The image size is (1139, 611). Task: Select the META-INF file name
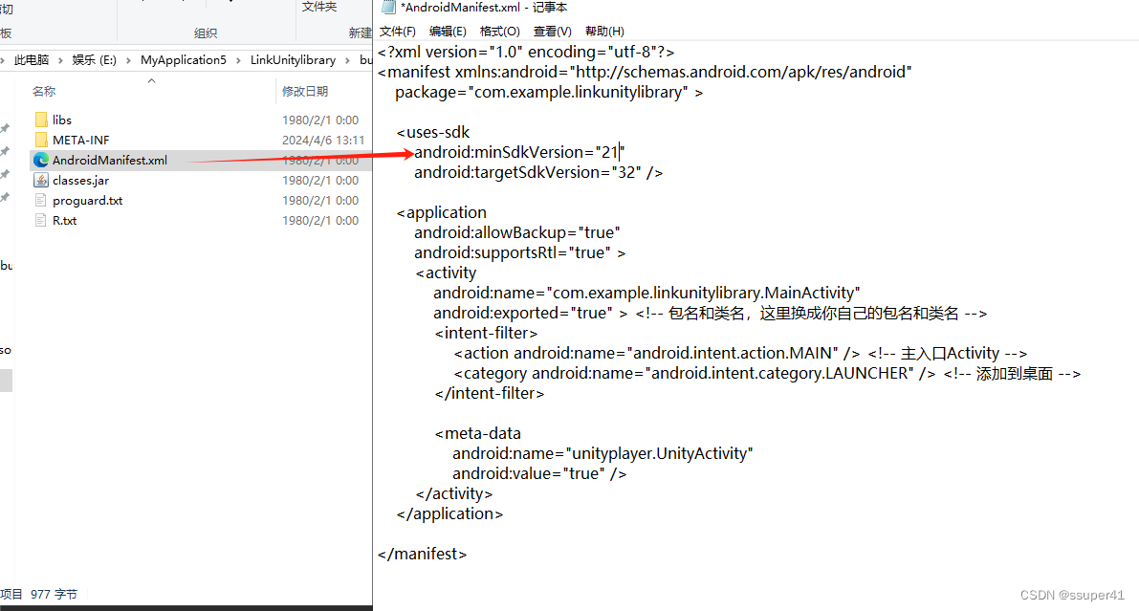pyautogui.click(x=80, y=141)
